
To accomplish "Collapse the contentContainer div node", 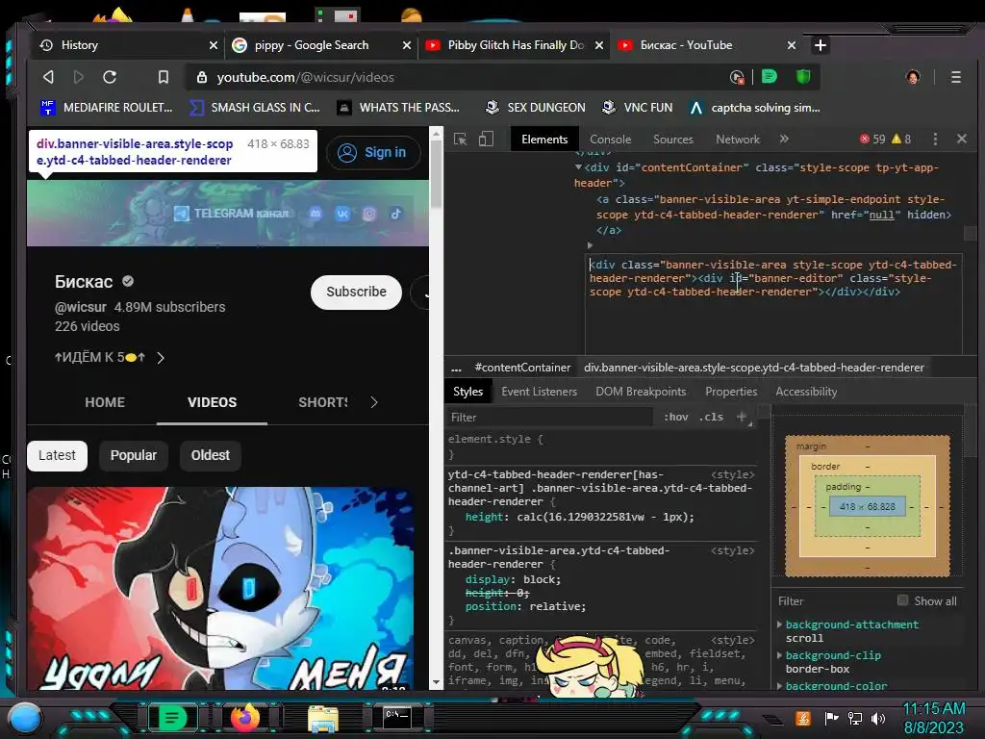I will [x=578, y=167].
